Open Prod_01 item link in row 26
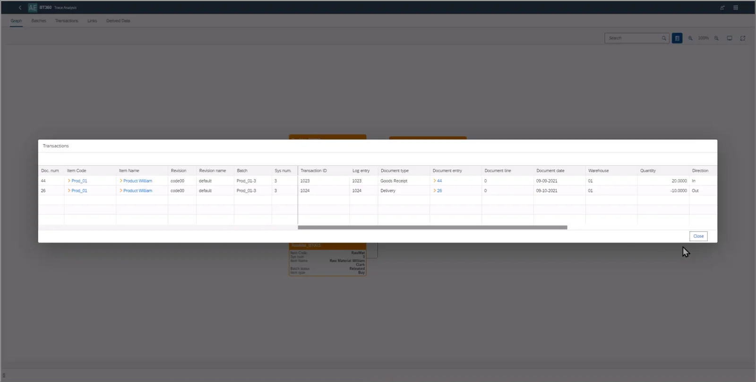The height and width of the screenshot is (382, 756). [79, 191]
